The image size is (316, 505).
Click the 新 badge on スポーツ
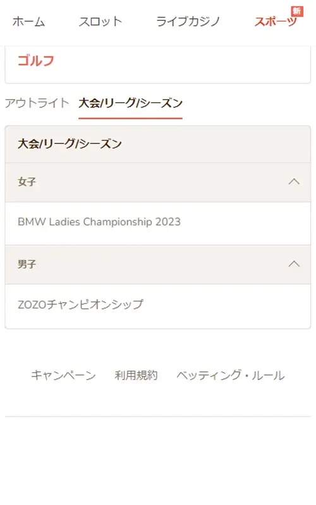click(296, 11)
